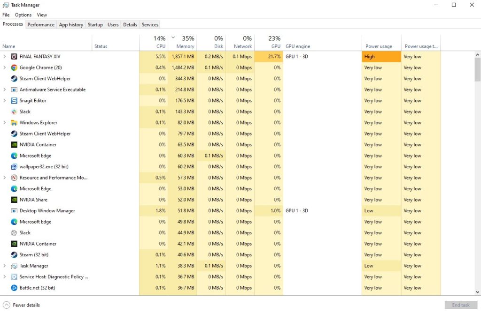
Task: Expand the Windows Explorer process group
Action: (5, 123)
